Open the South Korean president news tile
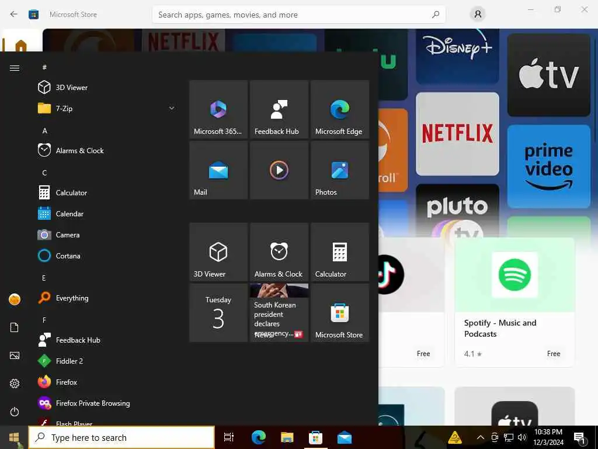The image size is (598, 449). (x=279, y=313)
